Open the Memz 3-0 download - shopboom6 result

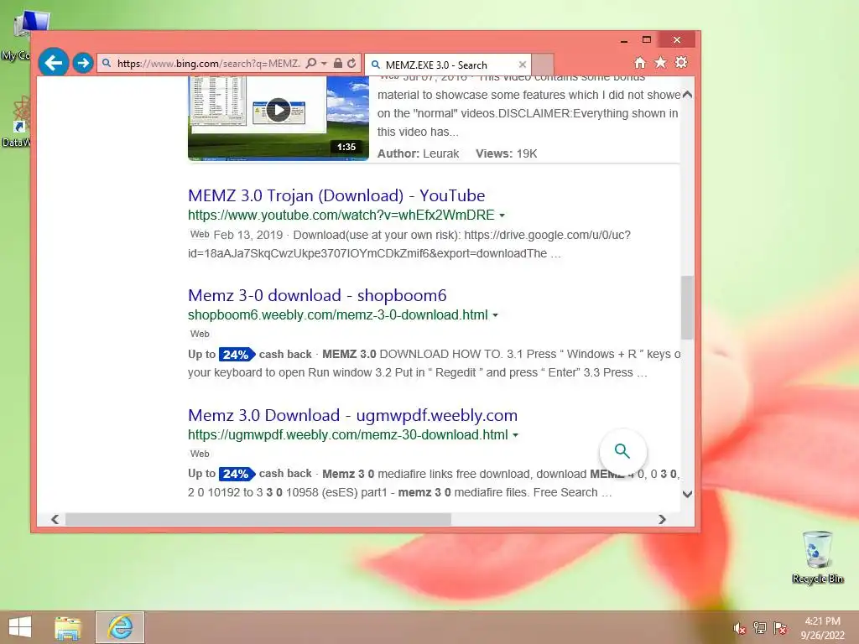click(x=317, y=296)
